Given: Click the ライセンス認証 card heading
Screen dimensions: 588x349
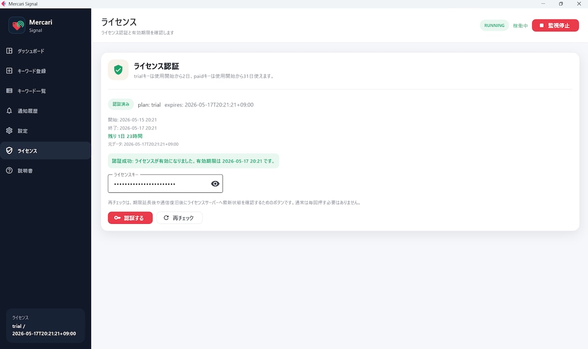Looking at the screenshot, I should [x=157, y=66].
